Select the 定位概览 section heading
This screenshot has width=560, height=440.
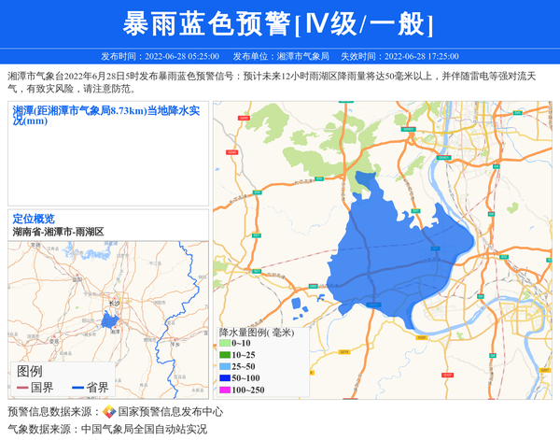pyautogui.click(x=34, y=219)
